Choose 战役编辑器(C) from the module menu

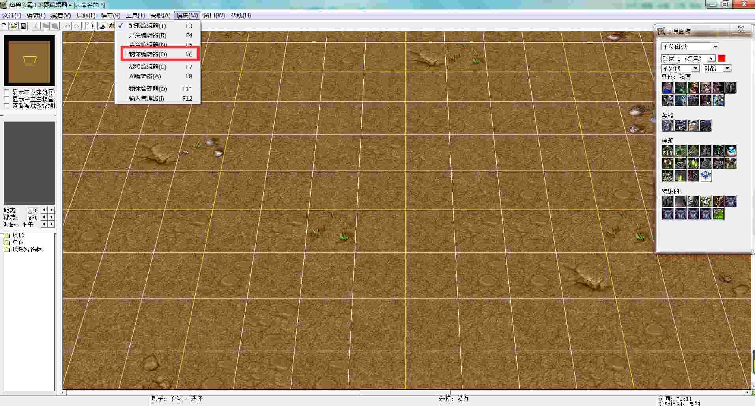coord(158,67)
